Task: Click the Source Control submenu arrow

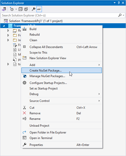Action: pos(99,101)
